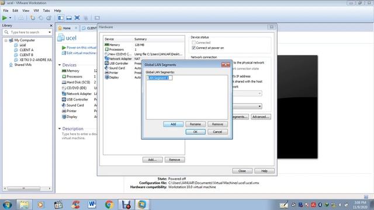The image size is (374, 210).
Task: Close the Library panel
Action: tap(51, 26)
